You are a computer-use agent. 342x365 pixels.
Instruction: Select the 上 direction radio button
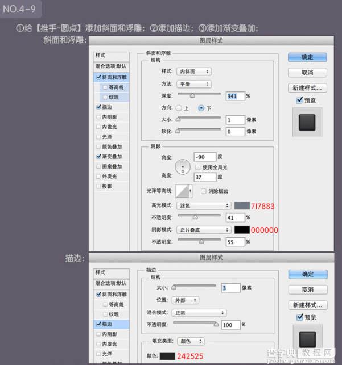point(179,108)
